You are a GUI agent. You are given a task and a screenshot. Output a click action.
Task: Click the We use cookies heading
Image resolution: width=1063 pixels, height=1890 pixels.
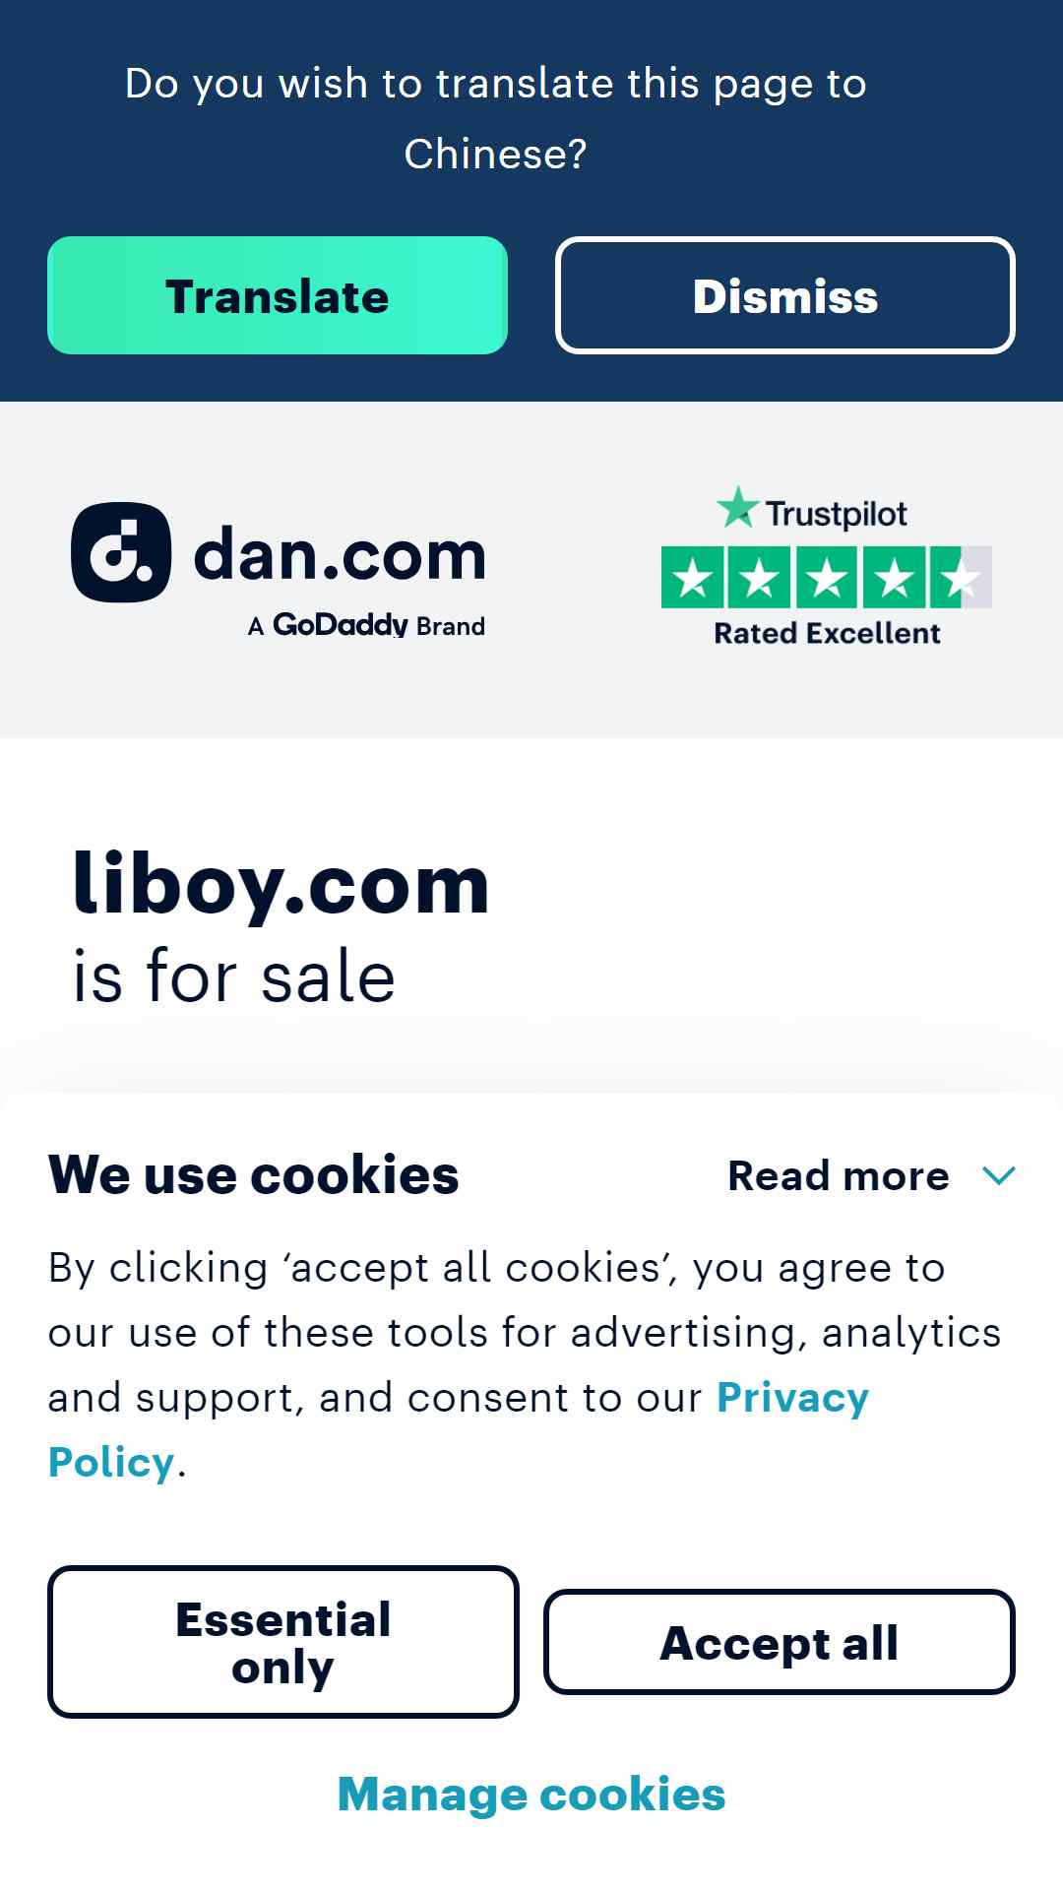254,1174
